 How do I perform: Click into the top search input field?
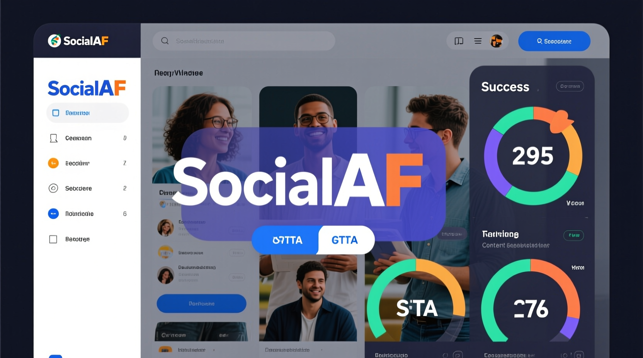(x=244, y=41)
